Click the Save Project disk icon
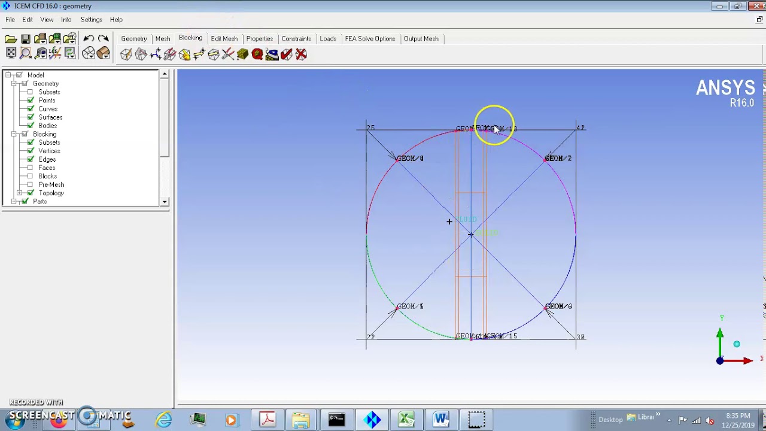Screen dimensions: 766x431 point(26,39)
